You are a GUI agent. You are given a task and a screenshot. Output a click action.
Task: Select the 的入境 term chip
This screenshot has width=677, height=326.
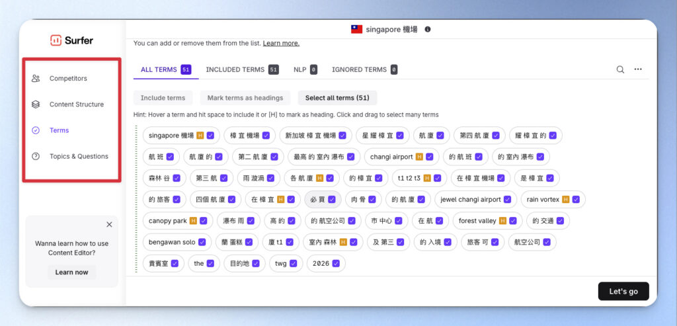pos(435,242)
